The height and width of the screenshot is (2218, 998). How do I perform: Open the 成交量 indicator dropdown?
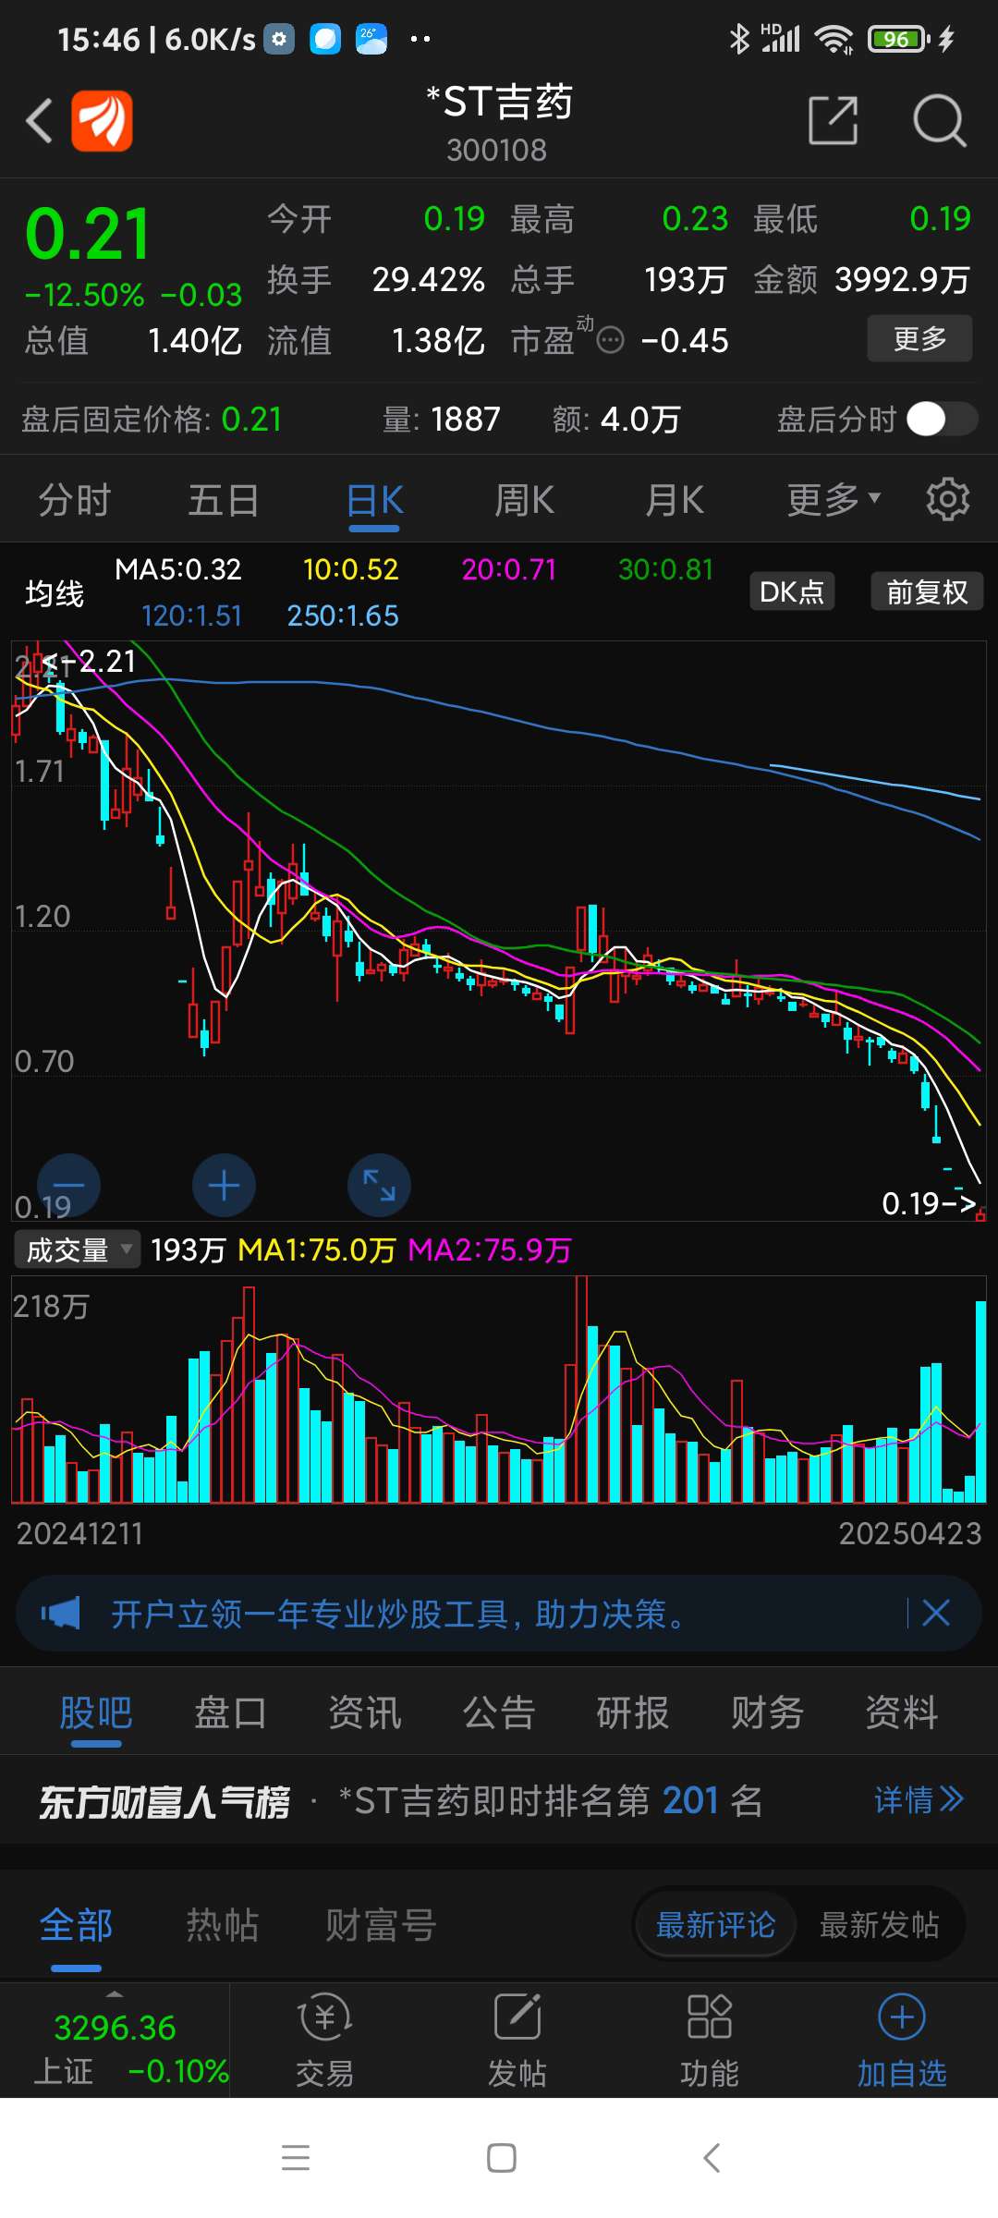tap(78, 1249)
